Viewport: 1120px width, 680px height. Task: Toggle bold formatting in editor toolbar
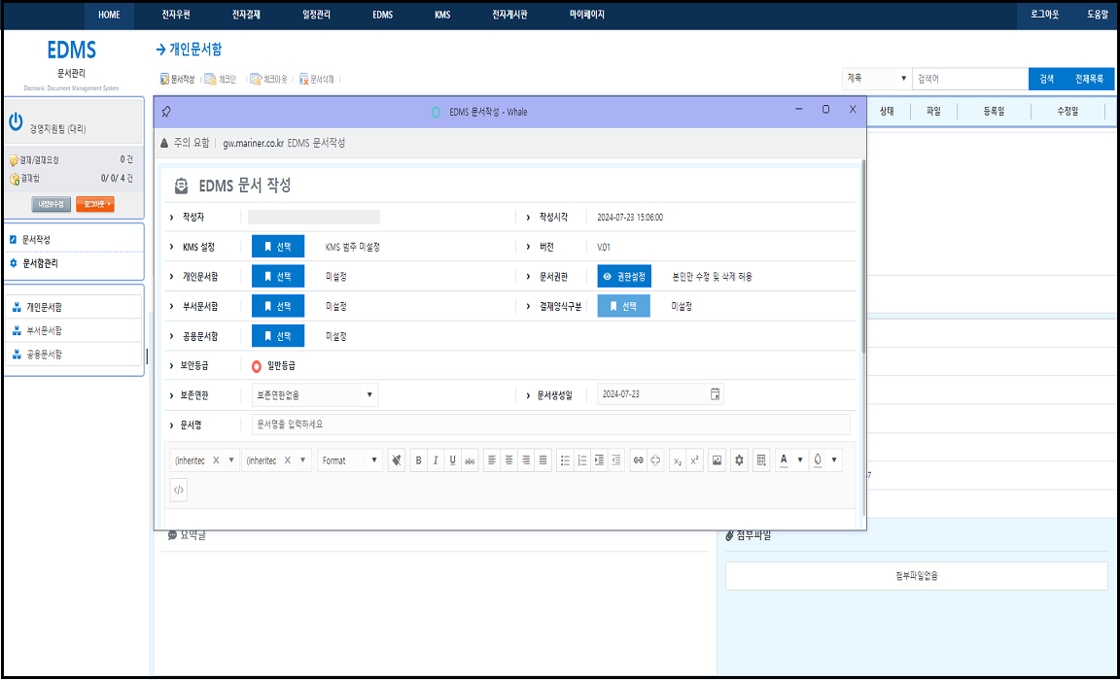[x=419, y=460]
